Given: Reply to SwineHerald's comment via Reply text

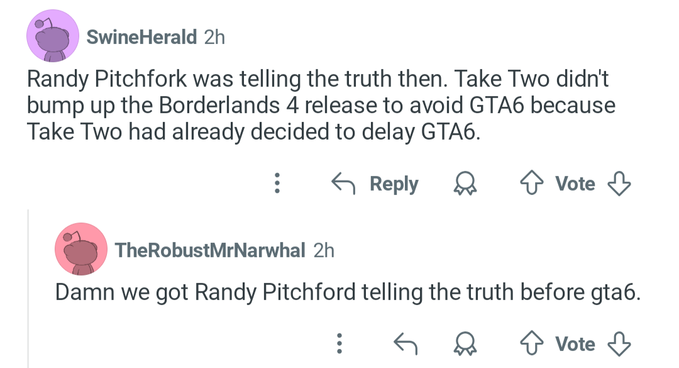Looking at the screenshot, I should tap(394, 184).
